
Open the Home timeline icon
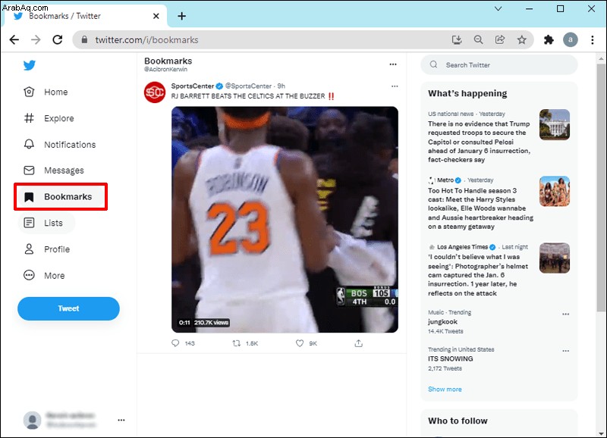[29, 92]
